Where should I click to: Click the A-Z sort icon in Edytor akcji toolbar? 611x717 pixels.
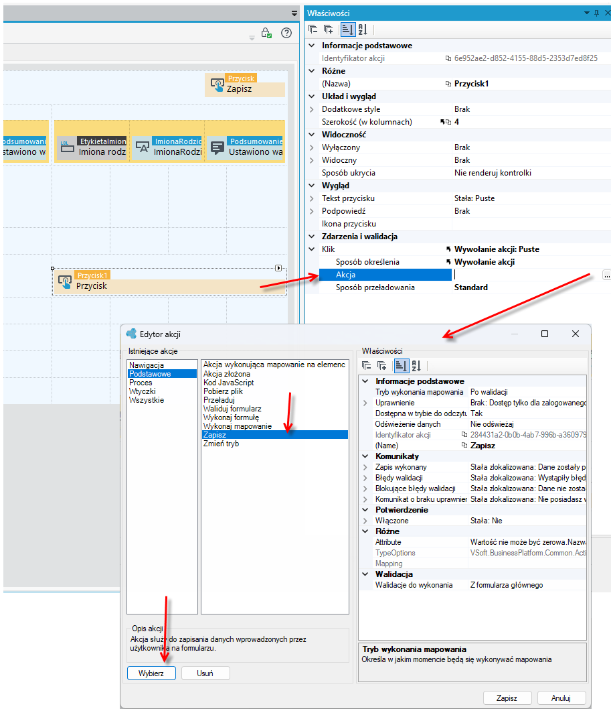[416, 366]
